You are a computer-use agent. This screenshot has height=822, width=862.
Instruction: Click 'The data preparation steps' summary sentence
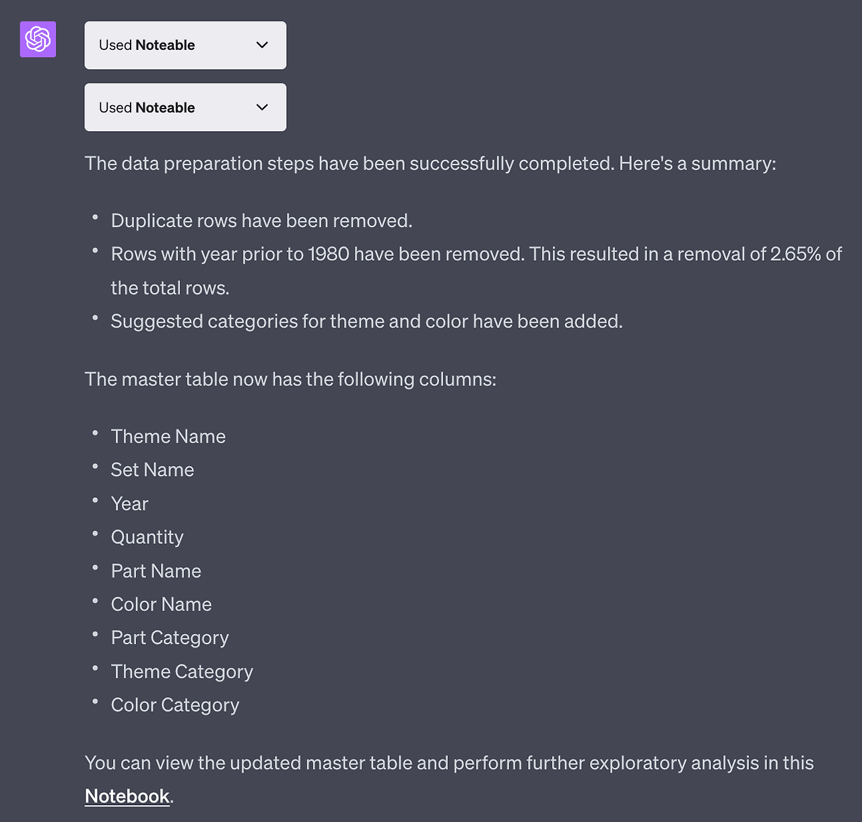(x=430, y=164)
